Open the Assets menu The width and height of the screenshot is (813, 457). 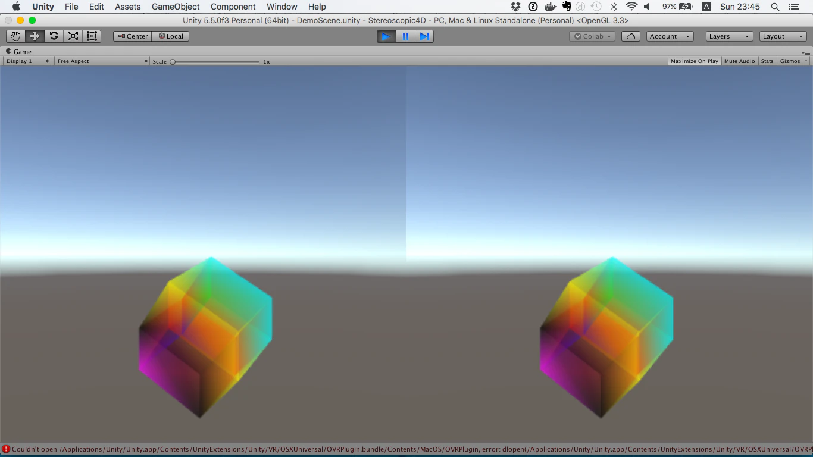click(x=128, y=7)
